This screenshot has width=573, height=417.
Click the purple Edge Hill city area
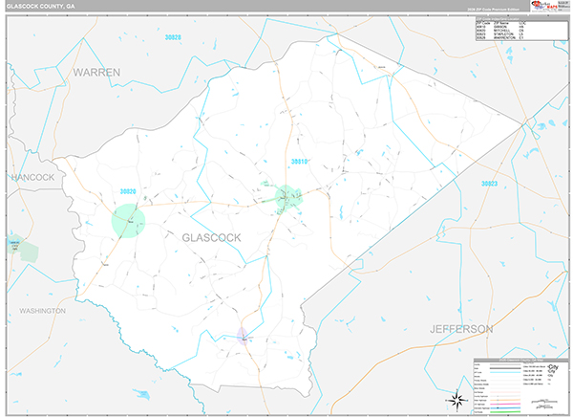[242, 336]
